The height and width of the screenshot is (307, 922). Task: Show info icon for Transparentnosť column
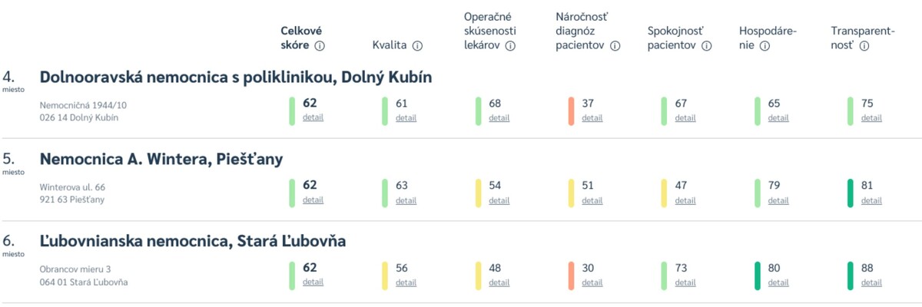click(864, 46)
